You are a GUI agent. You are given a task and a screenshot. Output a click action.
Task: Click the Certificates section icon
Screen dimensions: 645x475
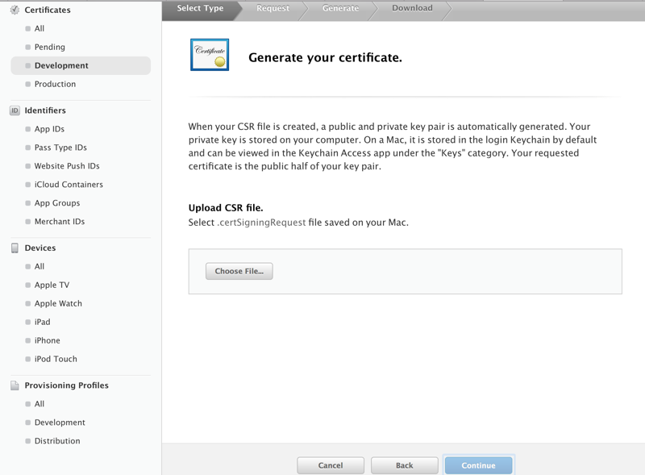[15, 10]
